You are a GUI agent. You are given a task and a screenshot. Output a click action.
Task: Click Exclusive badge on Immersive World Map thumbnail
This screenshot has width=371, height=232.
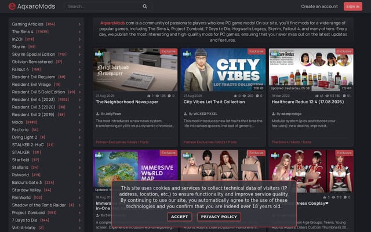coord(169,153)
